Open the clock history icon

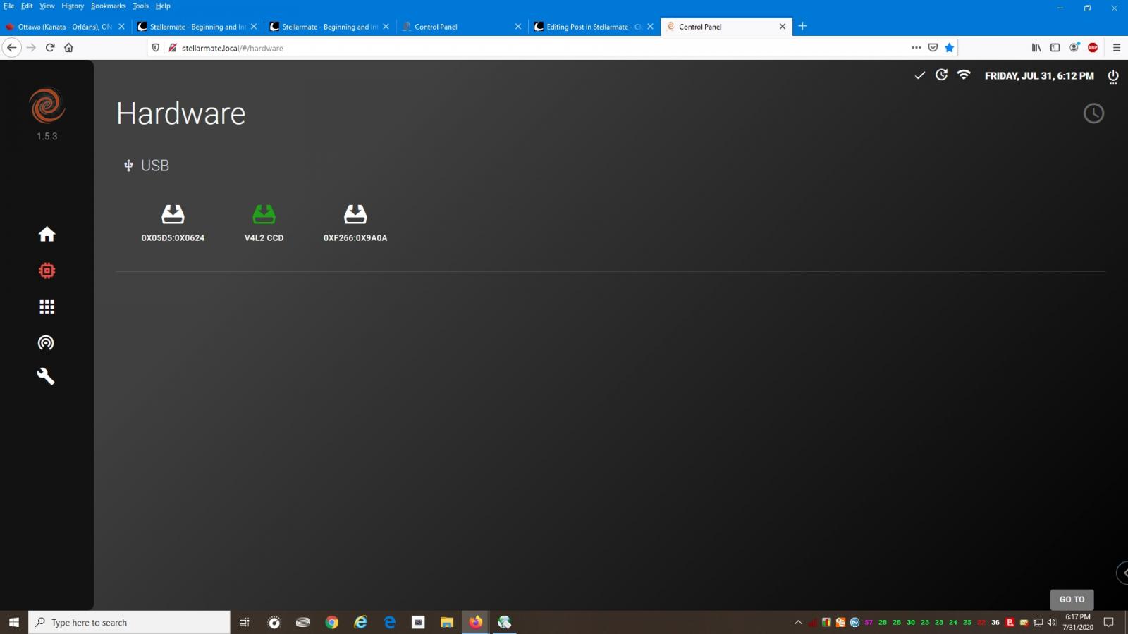coord(1093,113)
